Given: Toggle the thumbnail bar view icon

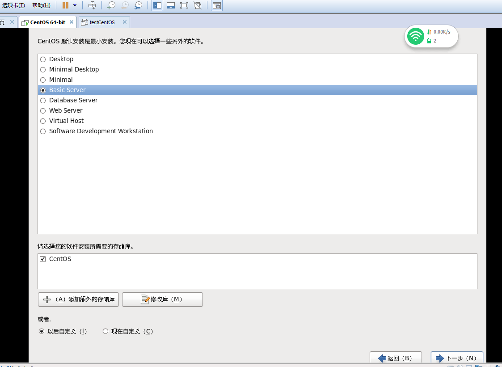Looking at the screenshot, I should click(x=171, y=5).
